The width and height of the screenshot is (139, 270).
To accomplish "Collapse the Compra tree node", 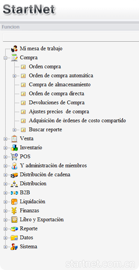I will click(5, 58).
